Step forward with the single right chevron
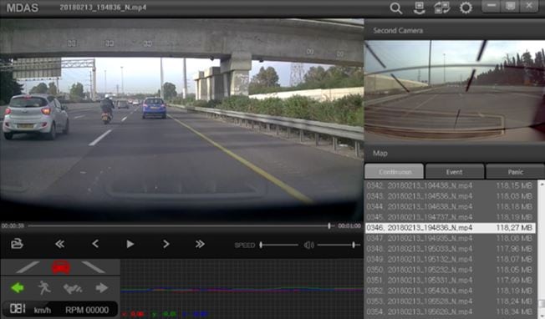545x319 pixels. coord(166,244)
